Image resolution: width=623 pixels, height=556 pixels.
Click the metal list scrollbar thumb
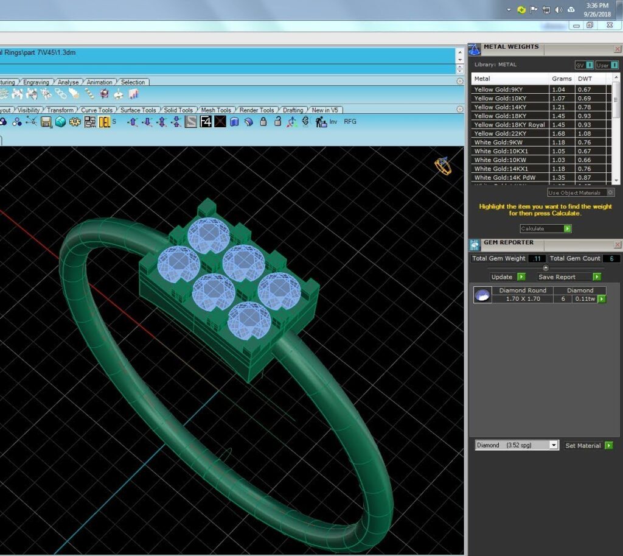[x=616, y=99]
